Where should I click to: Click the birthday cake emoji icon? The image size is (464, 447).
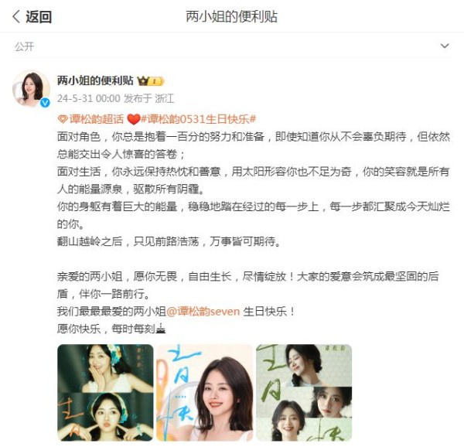(x=160, y=329)
